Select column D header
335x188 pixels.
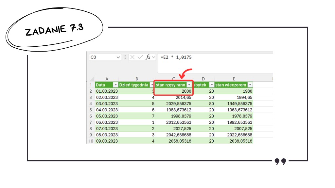point(203,79)
